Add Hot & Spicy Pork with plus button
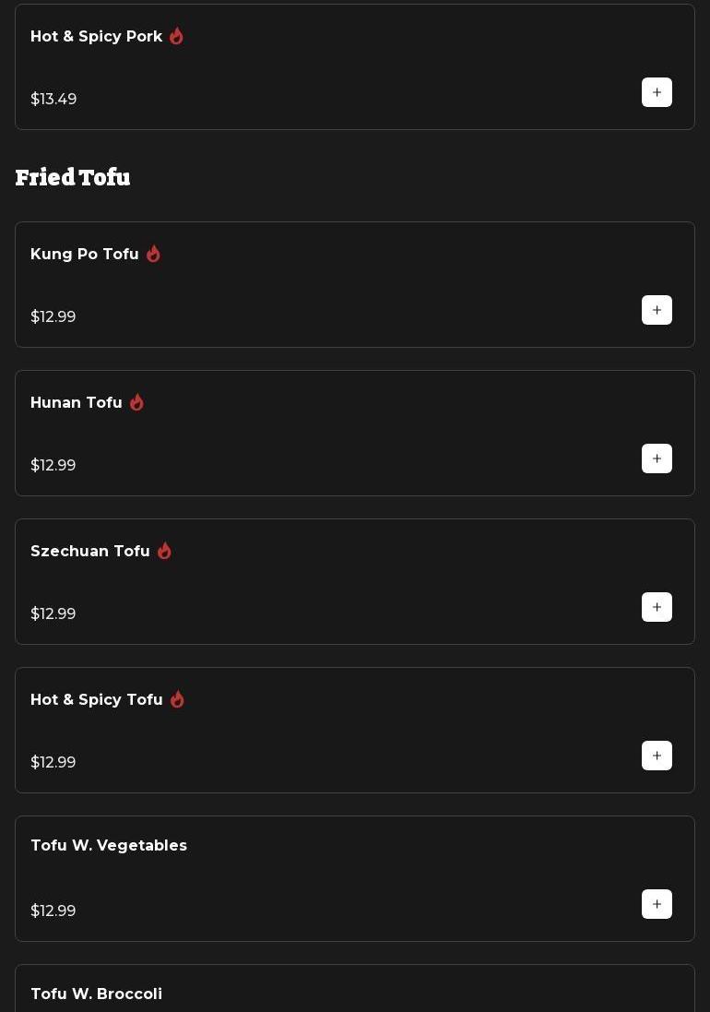Screen dimensions: 710x1012 [x=657, y=92]
